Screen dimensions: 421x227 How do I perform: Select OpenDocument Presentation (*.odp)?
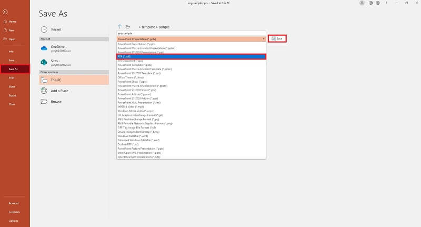point(191,157)
